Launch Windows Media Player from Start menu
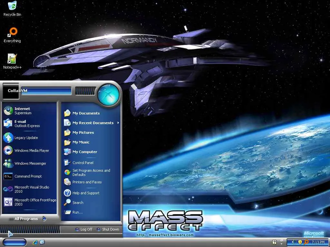The image size is (330, 247). [x=8, y=151]
